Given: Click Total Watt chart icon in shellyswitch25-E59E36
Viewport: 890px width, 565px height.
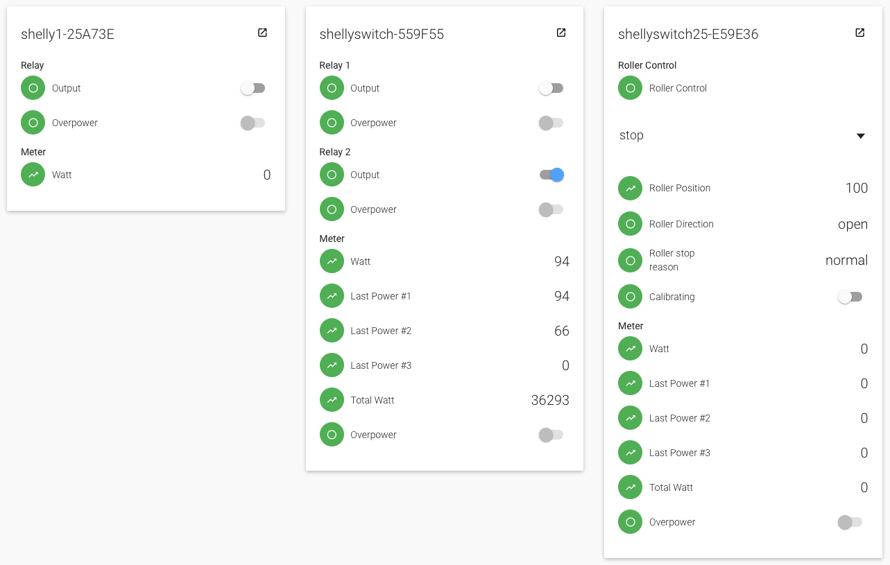Looking at the screenshot, I should (x=630, y=487).
